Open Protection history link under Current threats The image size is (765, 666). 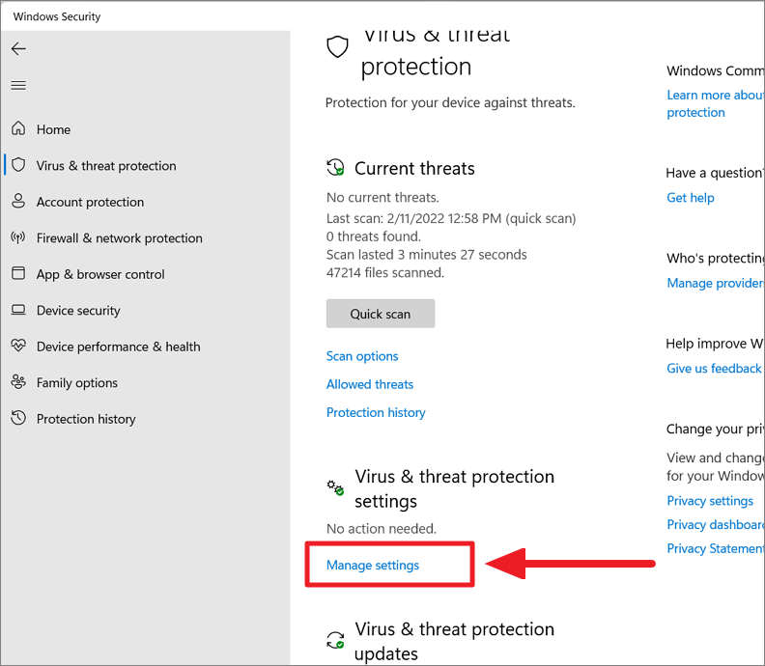click(376, 413)
